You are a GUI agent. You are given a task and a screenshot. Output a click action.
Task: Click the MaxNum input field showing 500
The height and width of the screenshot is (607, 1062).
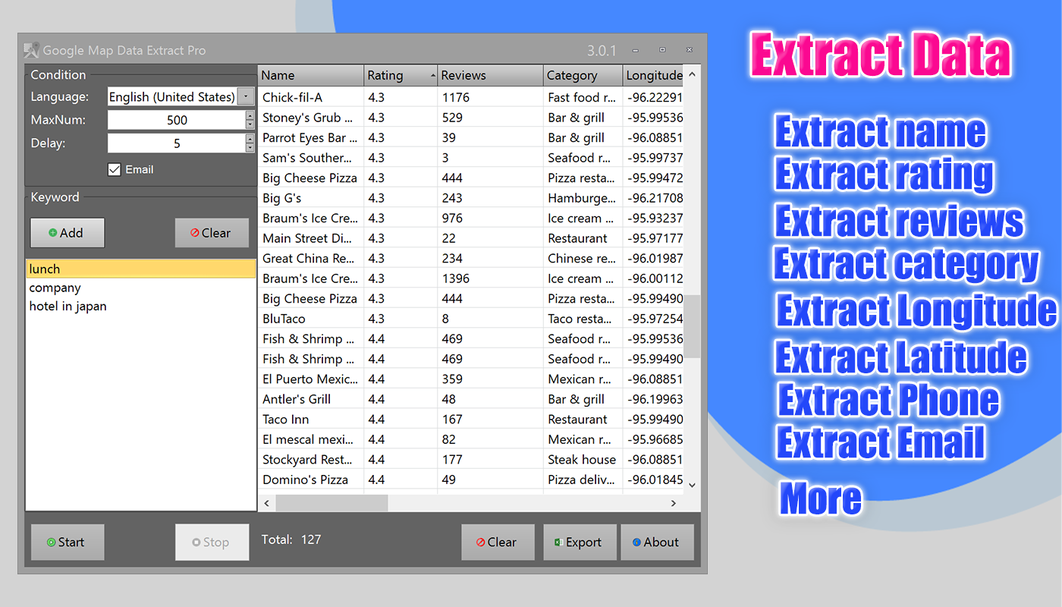(x=177, y=120)
